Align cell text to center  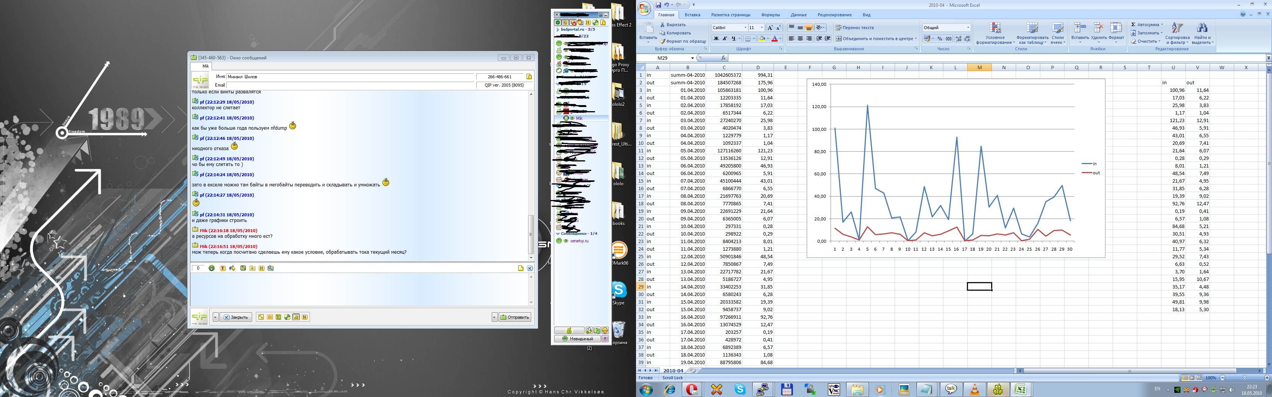(x=800, y=39)
